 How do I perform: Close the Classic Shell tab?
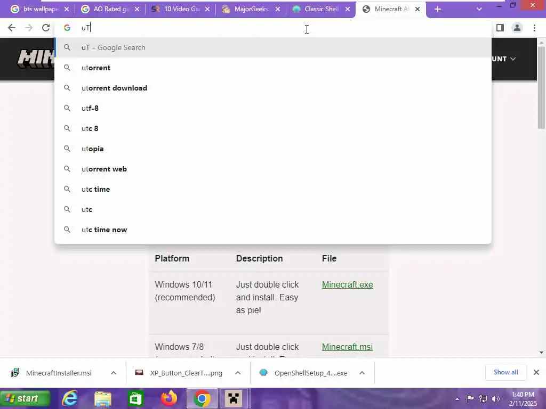(x=348, y=10)
